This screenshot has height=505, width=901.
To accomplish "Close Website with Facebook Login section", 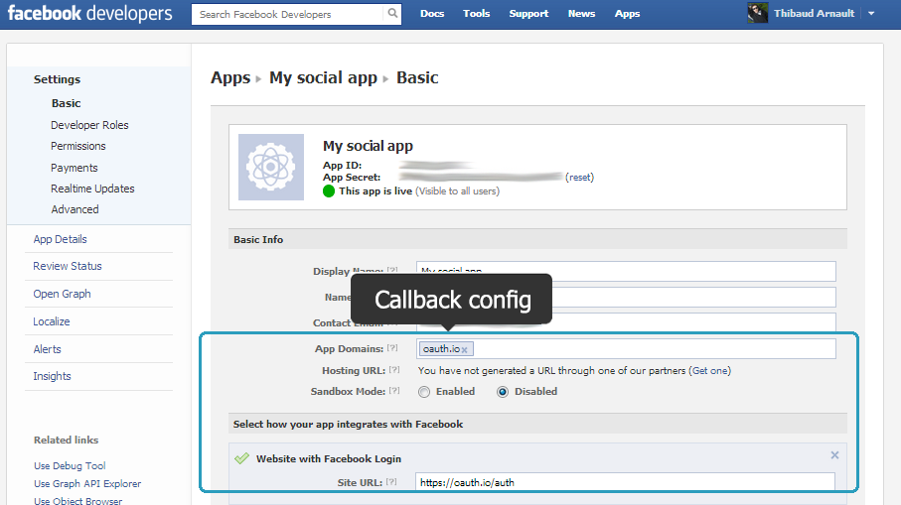I will tap(834, 455).
